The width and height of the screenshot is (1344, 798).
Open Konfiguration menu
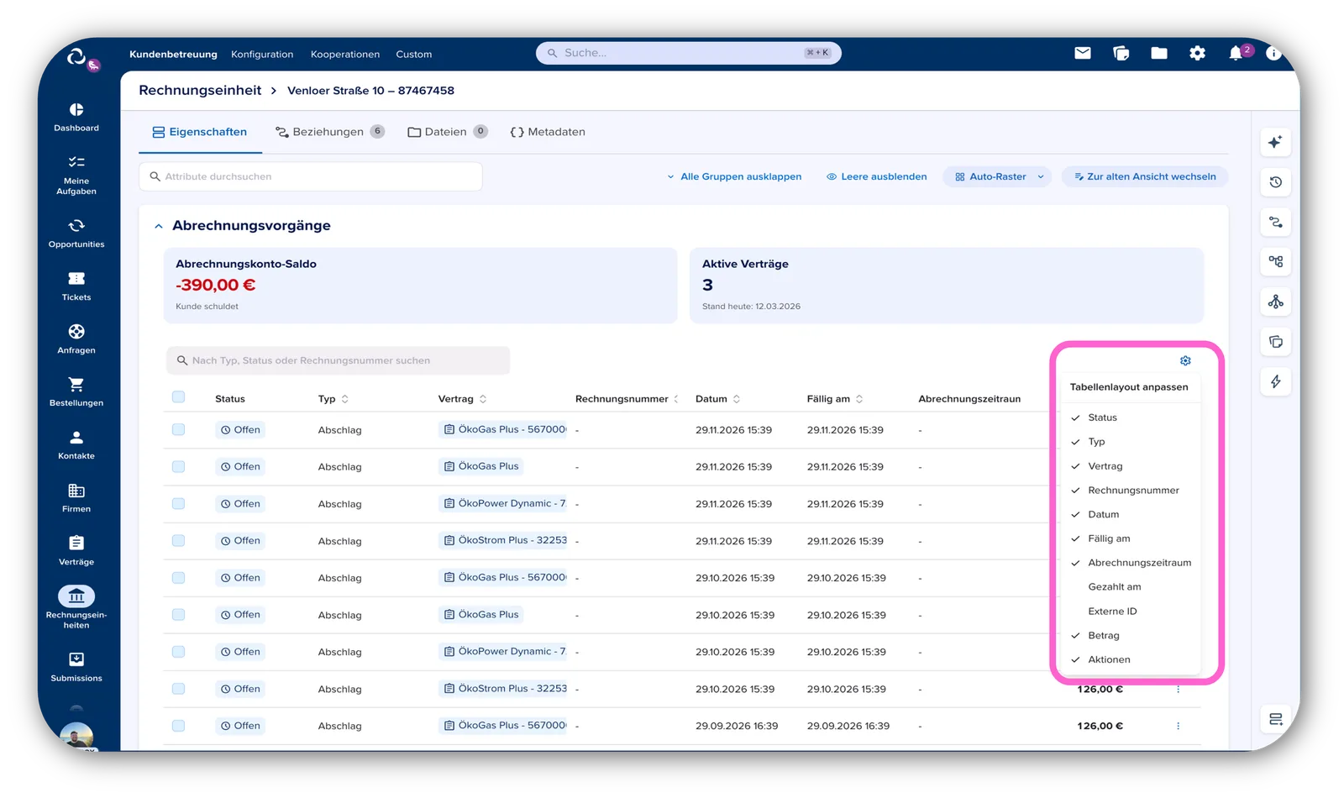coord(262,54)
